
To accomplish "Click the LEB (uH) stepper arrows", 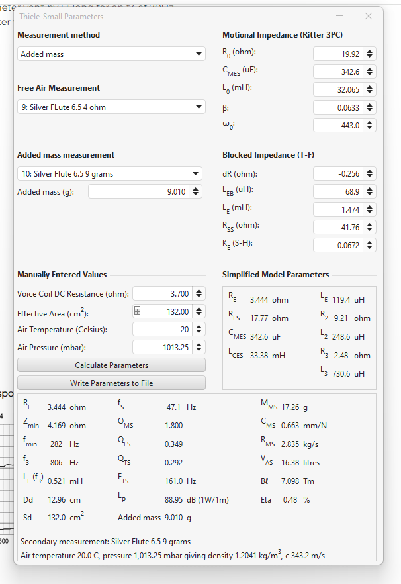I will click(x=369, y=192).
